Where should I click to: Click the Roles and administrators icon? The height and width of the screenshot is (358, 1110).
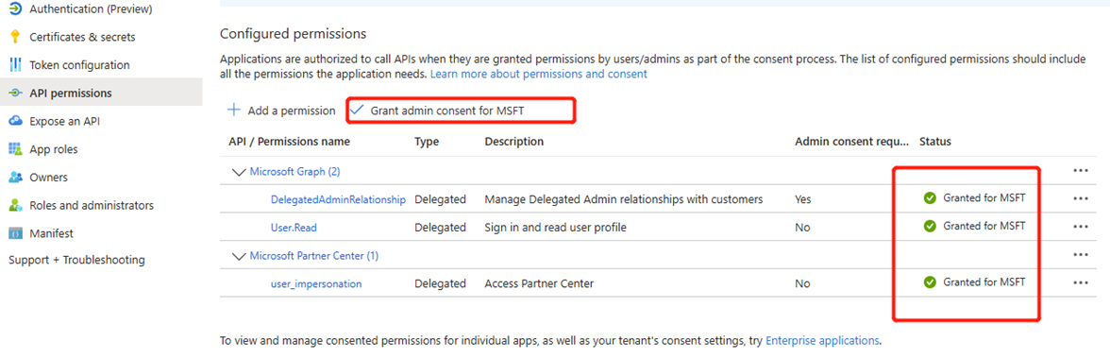(x=15, y=206)
